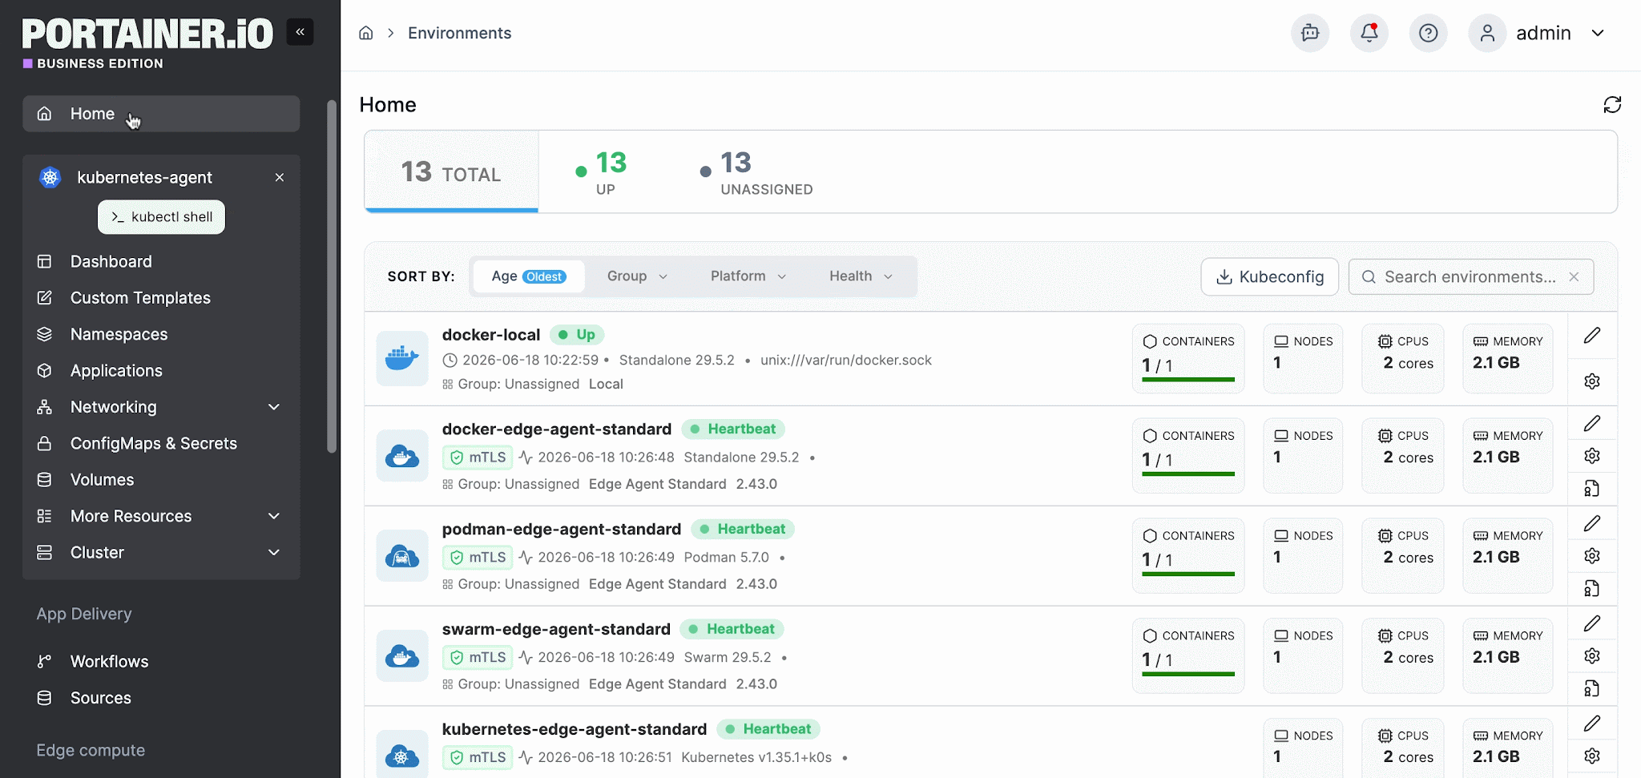Click the kubernetes-edge-agent-standard cloud icon
The width and height of the screenshot is (1641, 778).
[x=402, y=754]
